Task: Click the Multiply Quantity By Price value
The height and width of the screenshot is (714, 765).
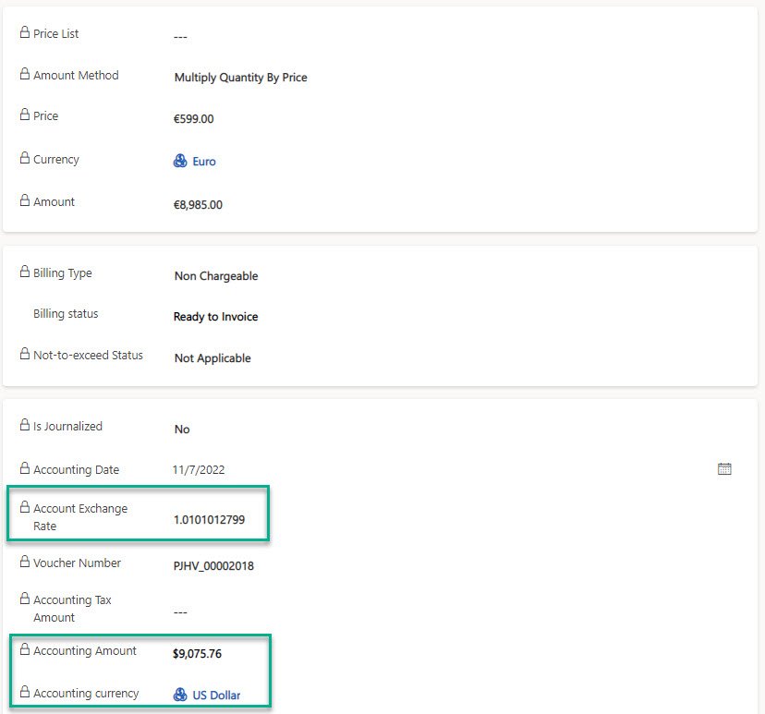Action: point(240,78)
